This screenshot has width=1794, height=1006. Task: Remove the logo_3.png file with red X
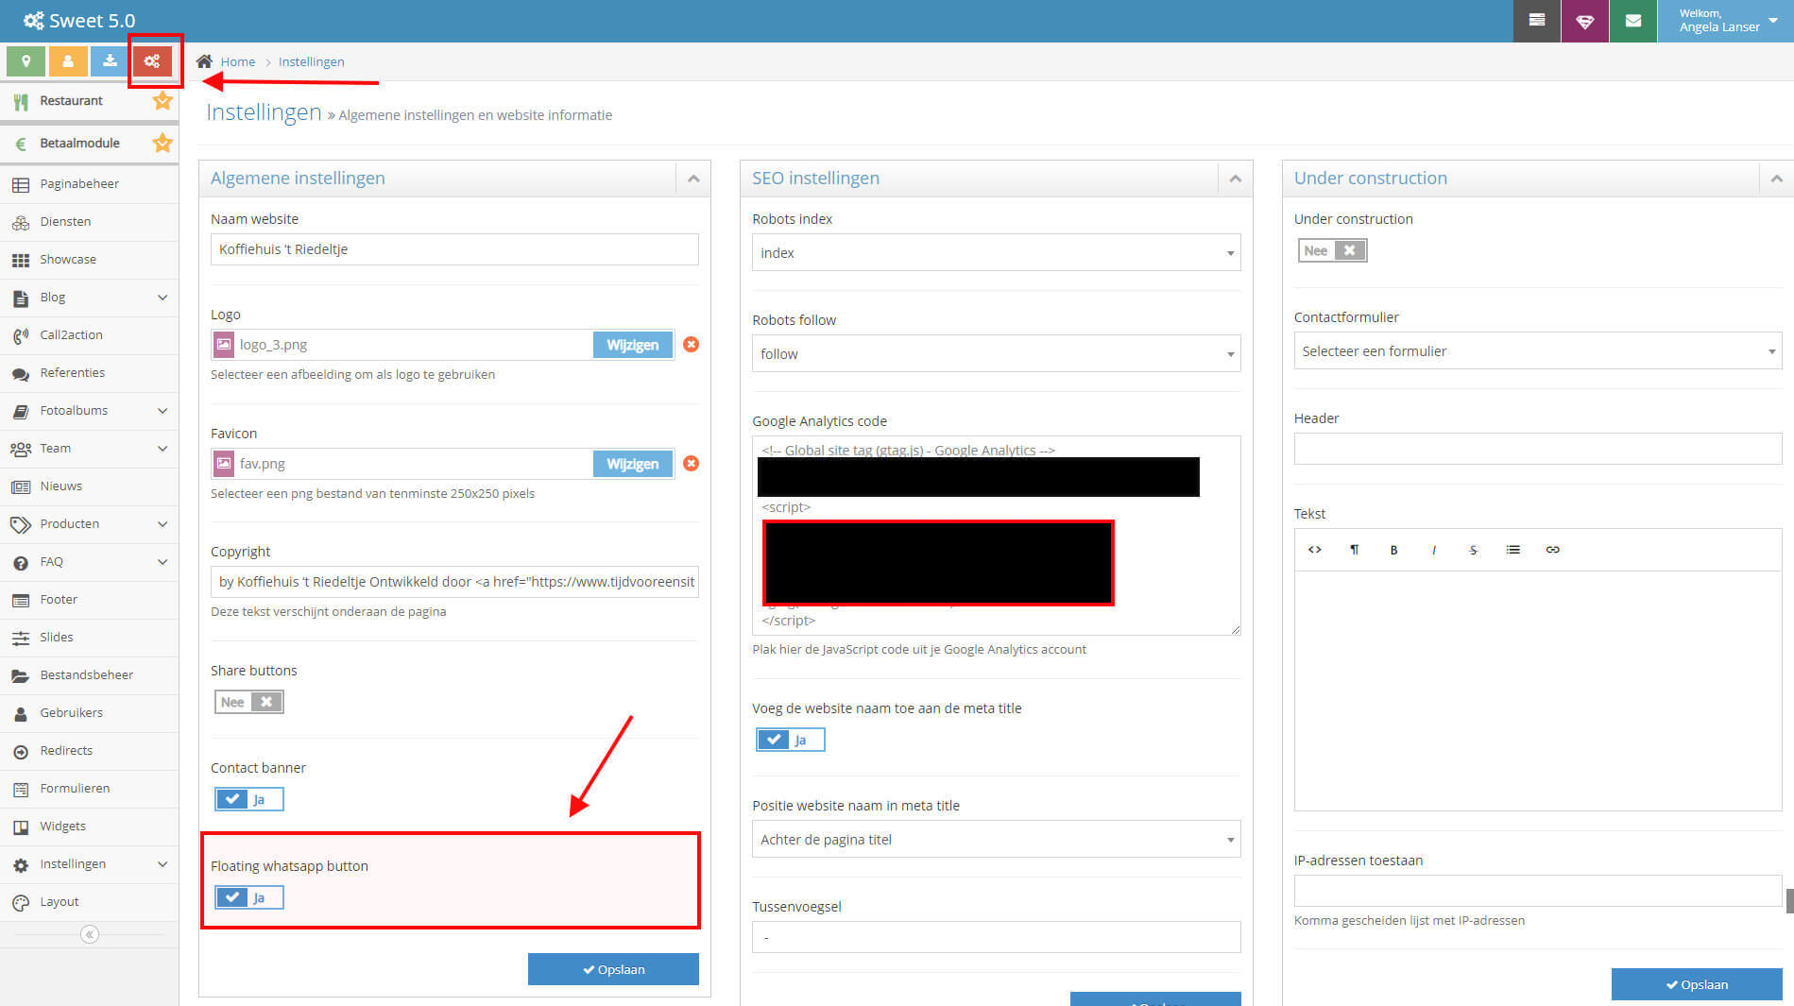click(692, 345)
